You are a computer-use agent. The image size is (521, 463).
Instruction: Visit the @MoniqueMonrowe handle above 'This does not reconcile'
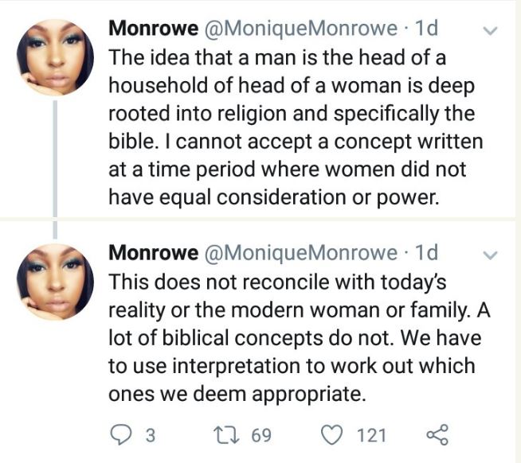[x=301, y=254]
